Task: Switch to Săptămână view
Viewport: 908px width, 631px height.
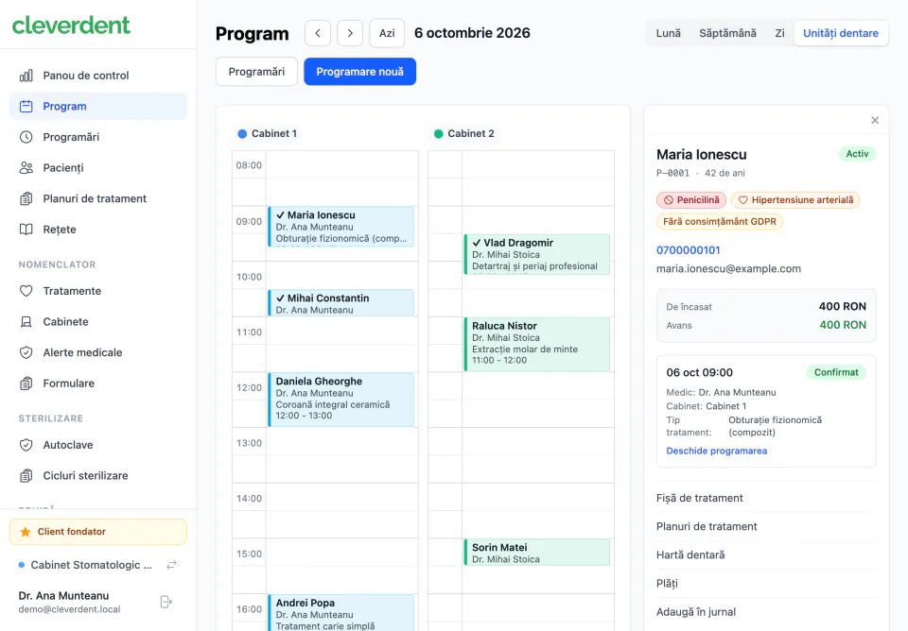Action: (x=727, y=33)
